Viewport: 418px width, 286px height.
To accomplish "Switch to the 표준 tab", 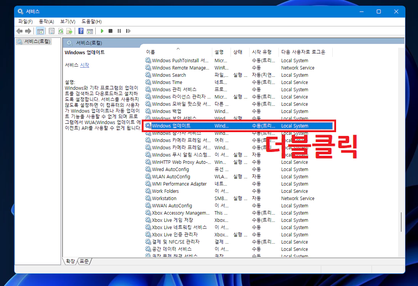I will [84, 261].
